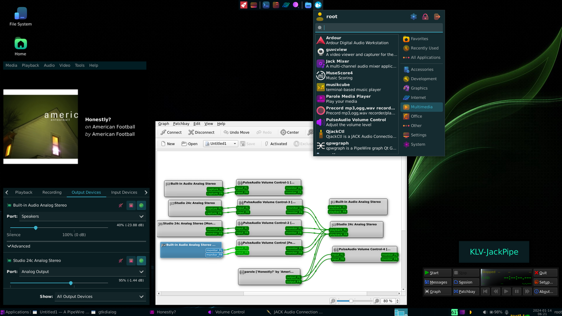Screen dimensions: 562x316
Task: Launch PulseAudio Volume Control from menu
Action: [x=357, y=122]
